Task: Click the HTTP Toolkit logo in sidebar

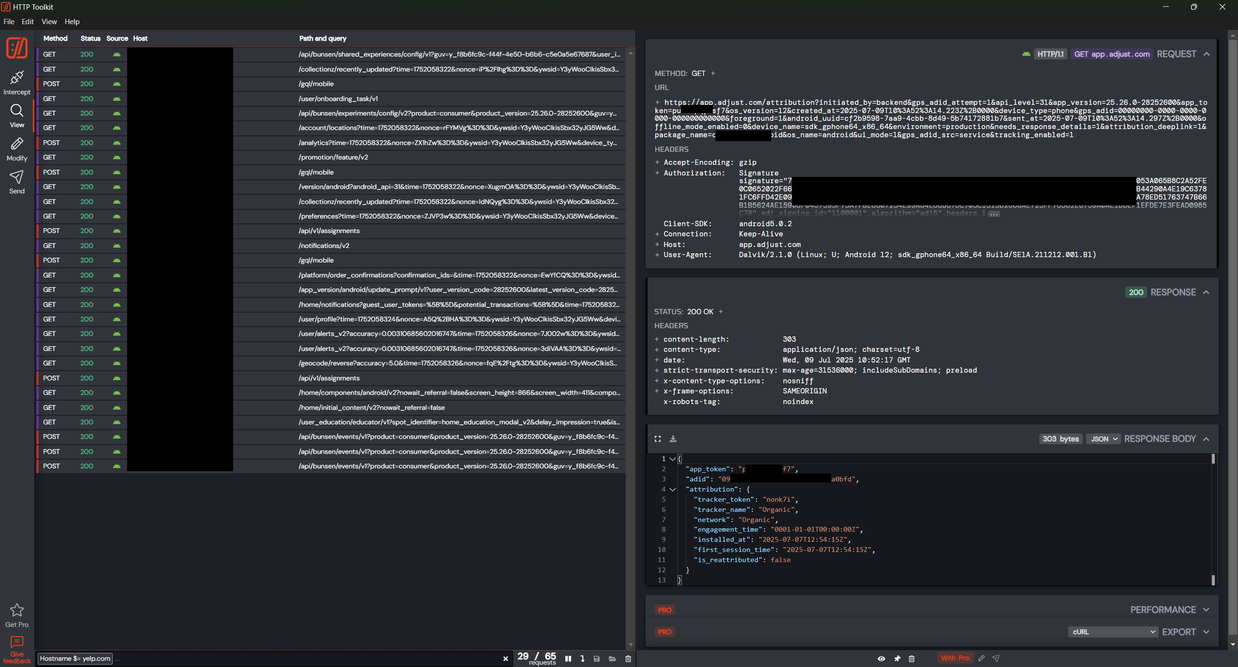Action: pyautogui.click(x=17, y=48)
